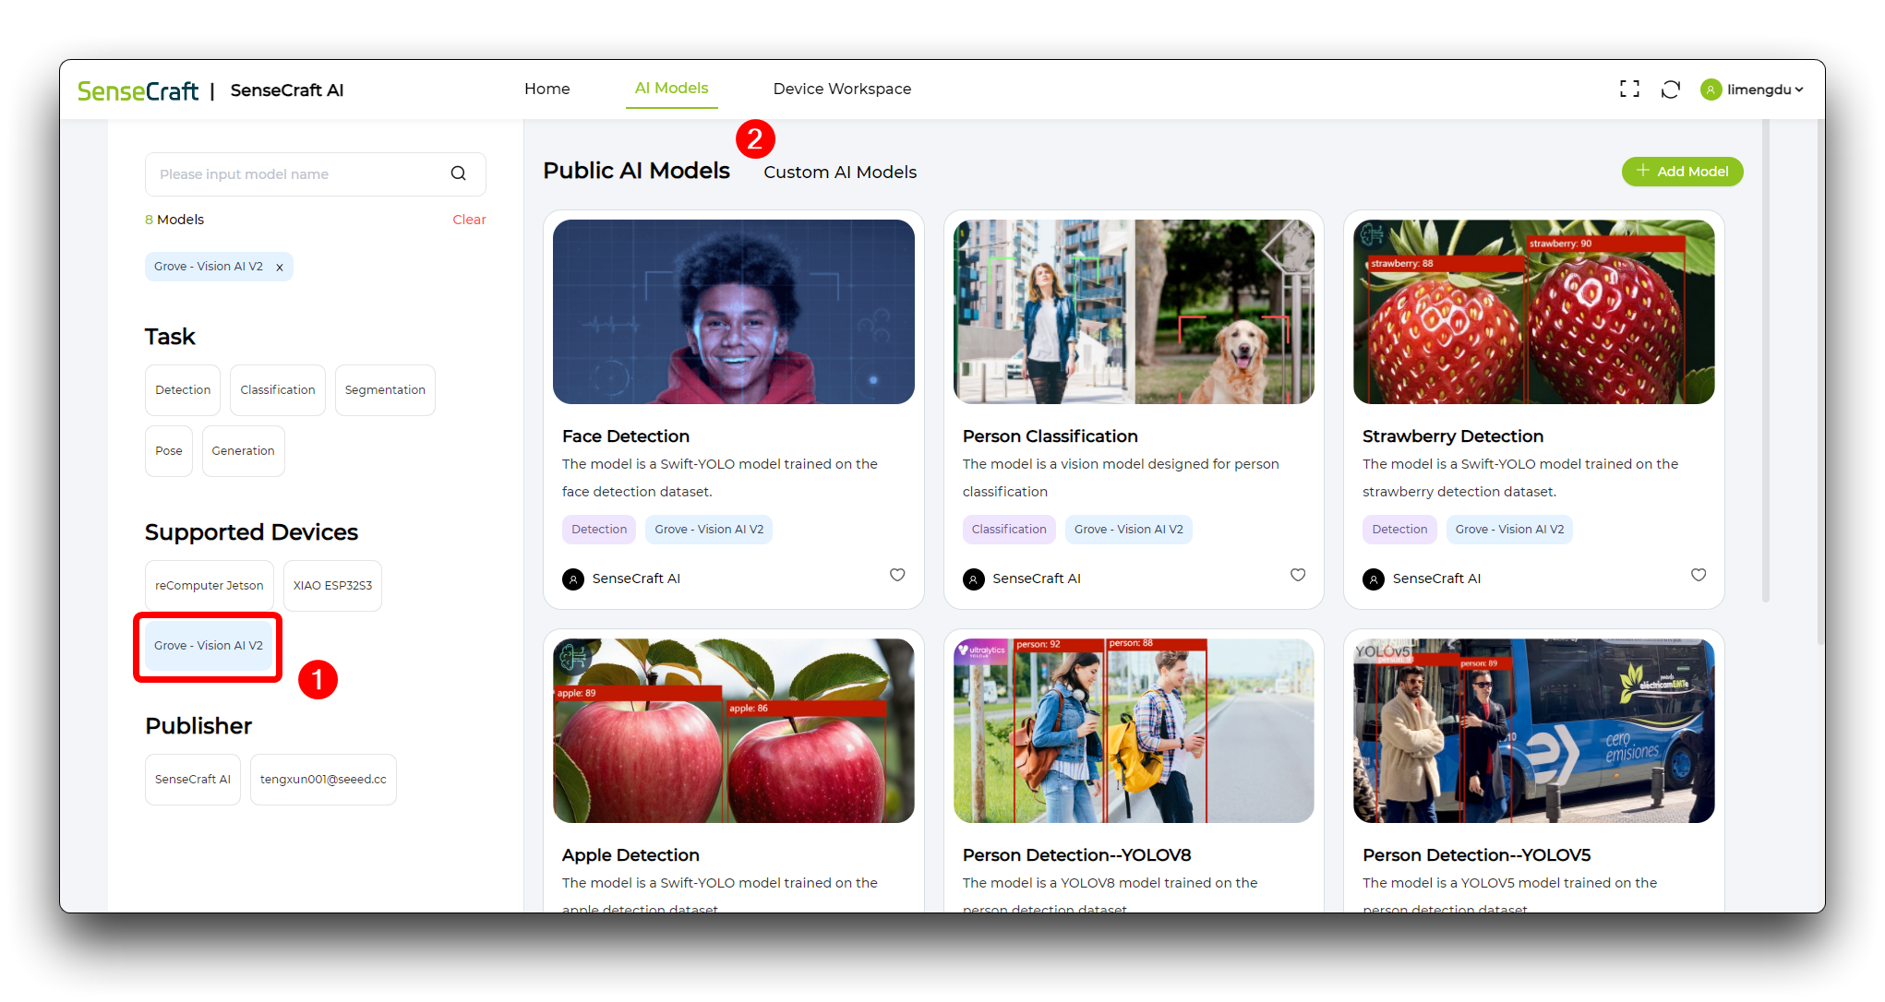Click the refresh icon in header
1885x1002 pixels.
(x=1670, y=89)
